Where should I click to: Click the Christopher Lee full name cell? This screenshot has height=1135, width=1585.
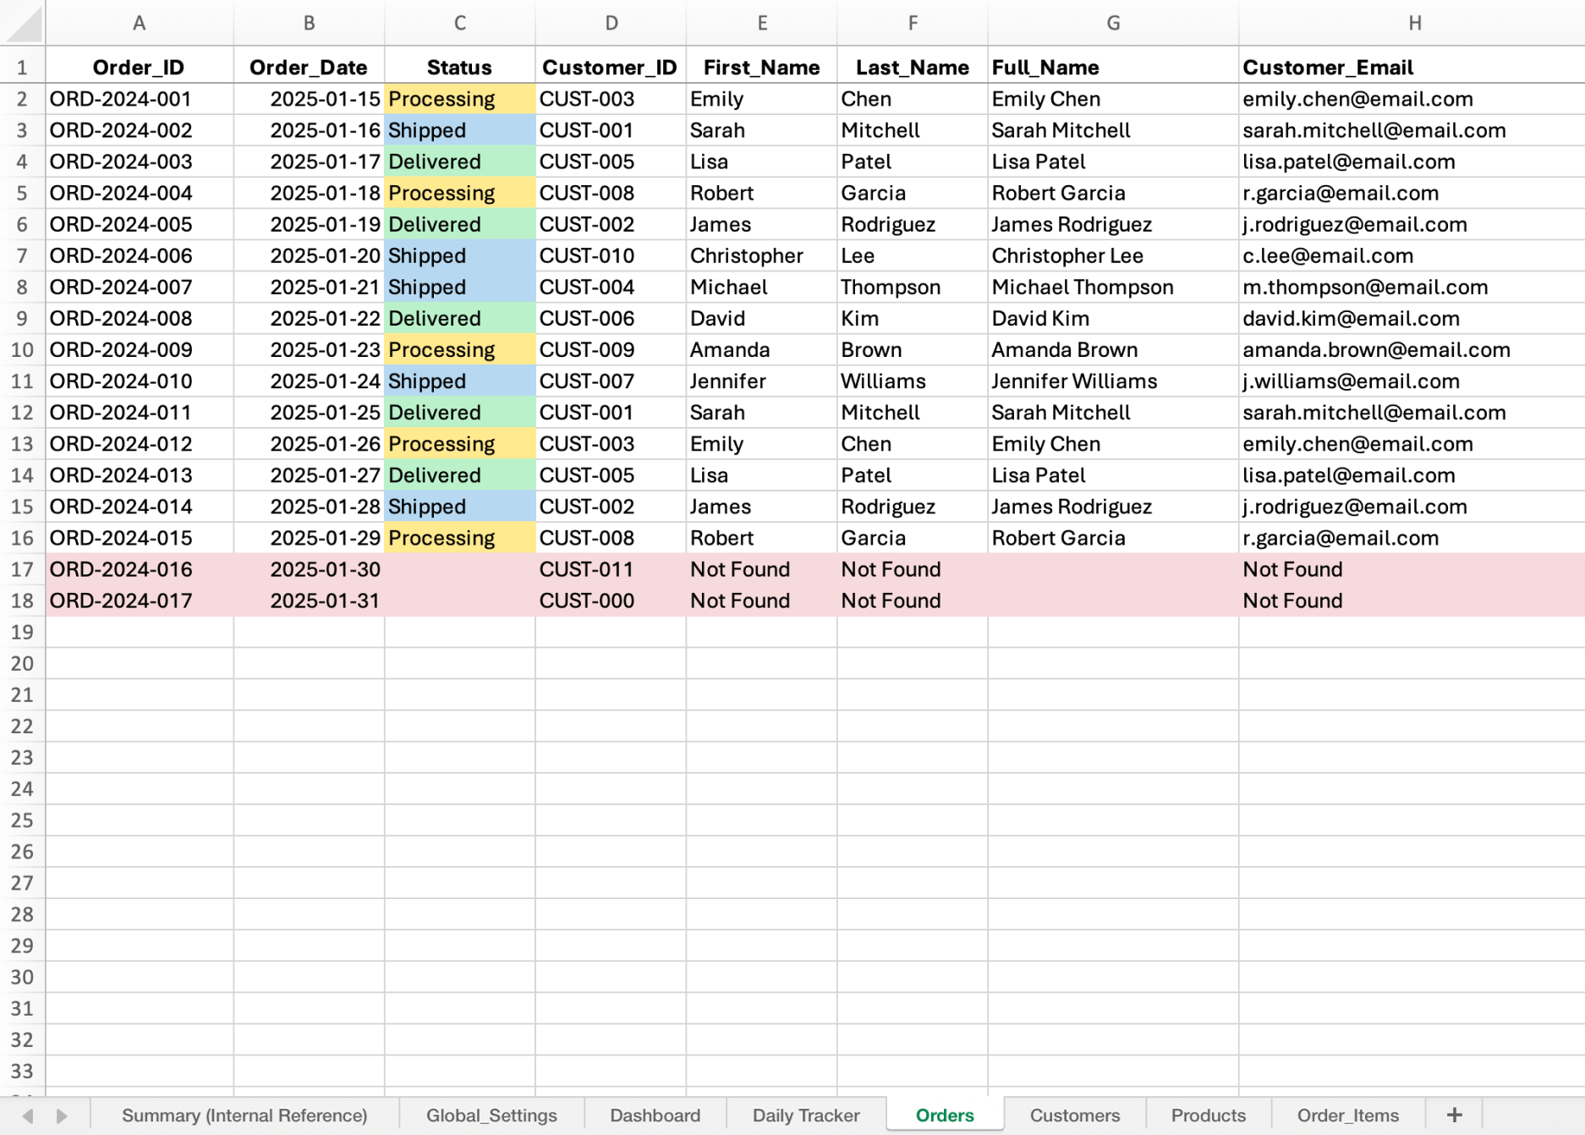coord(1067,256)
